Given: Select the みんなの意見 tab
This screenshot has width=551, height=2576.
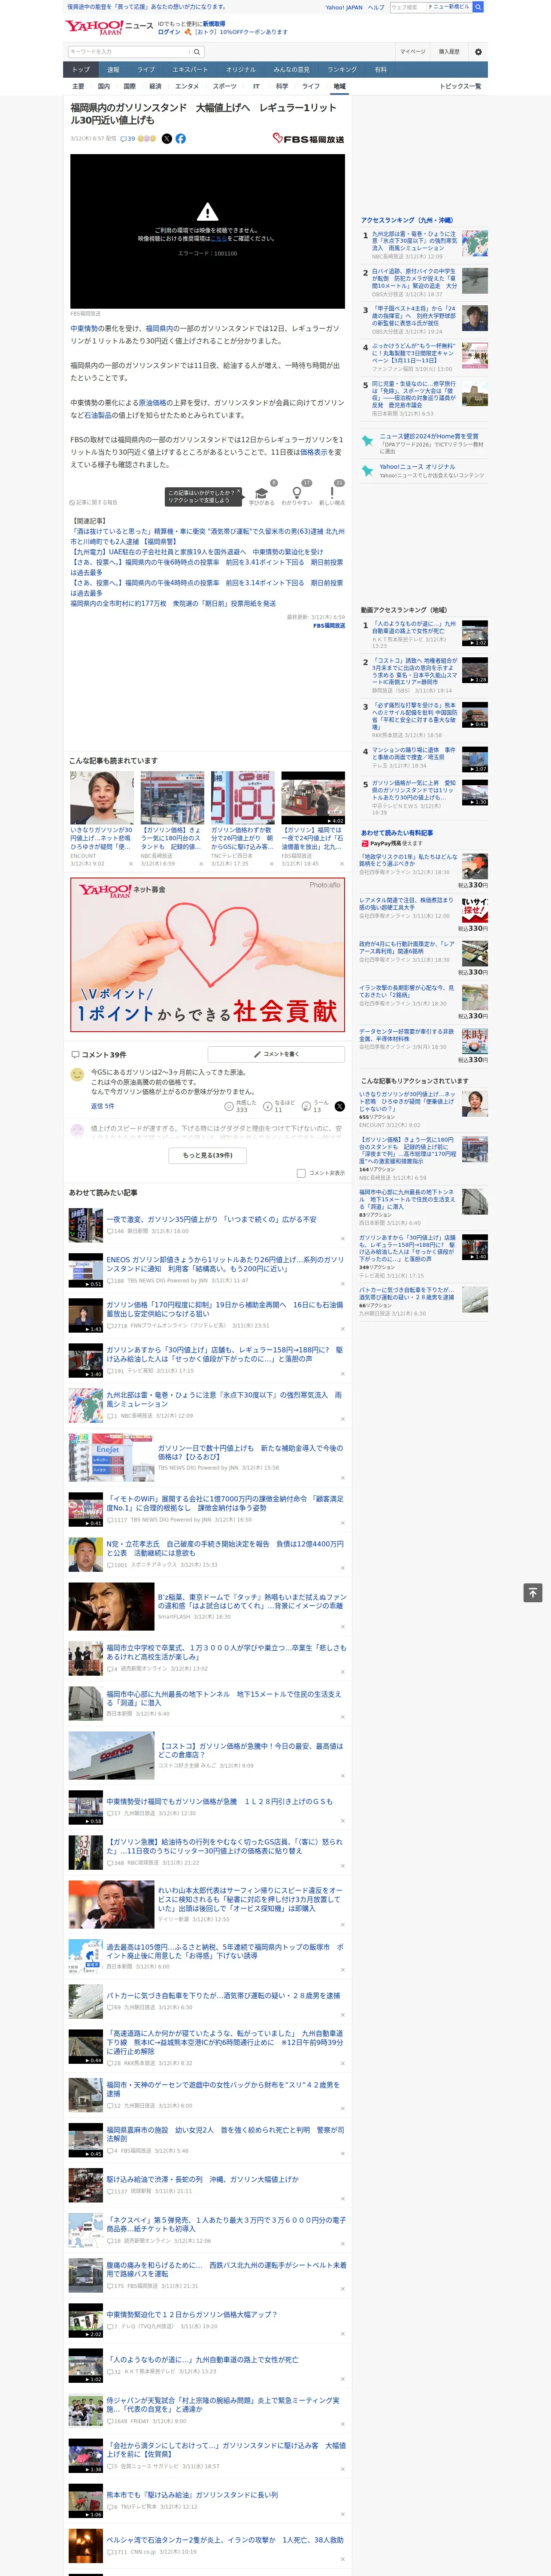Looking at the screenshot, I should (292, 70).
